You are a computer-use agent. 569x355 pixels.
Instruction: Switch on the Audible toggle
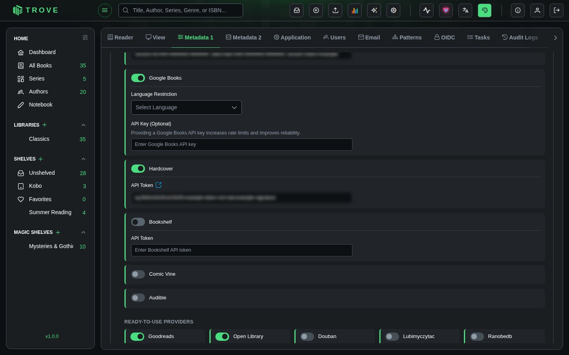[x=138, y=298]
